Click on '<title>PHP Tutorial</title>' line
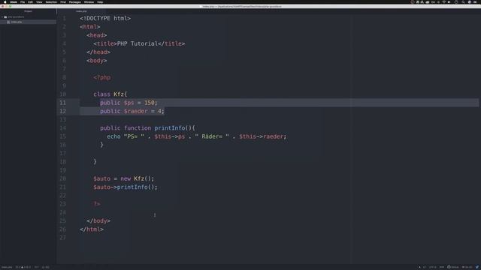Screen dimensions: 481x270 tap(139, 43)
